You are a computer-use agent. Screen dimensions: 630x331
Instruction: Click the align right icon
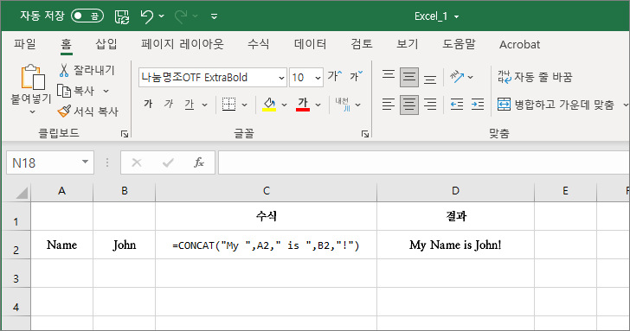click(x=430, y=105)
